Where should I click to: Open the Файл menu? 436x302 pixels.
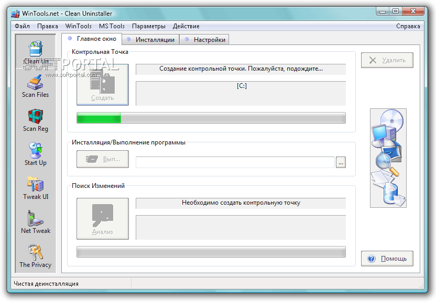point(22,26)
